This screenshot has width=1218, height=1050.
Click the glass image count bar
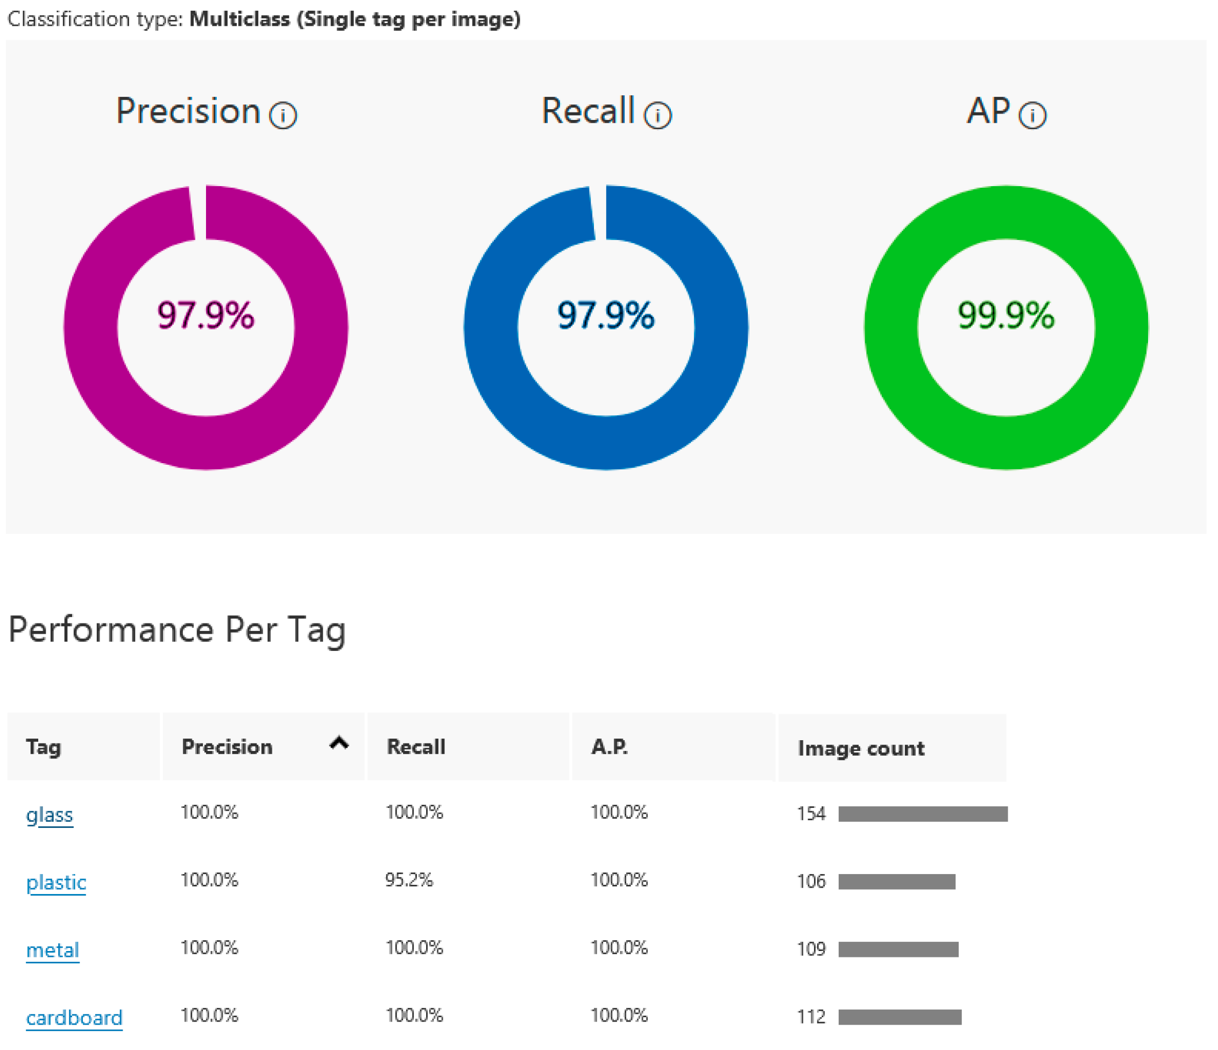tap(923, 814)
